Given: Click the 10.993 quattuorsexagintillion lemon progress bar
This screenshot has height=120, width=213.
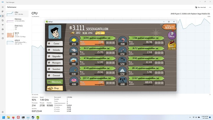Looking at the screenshot, I should tap(98, 38).
